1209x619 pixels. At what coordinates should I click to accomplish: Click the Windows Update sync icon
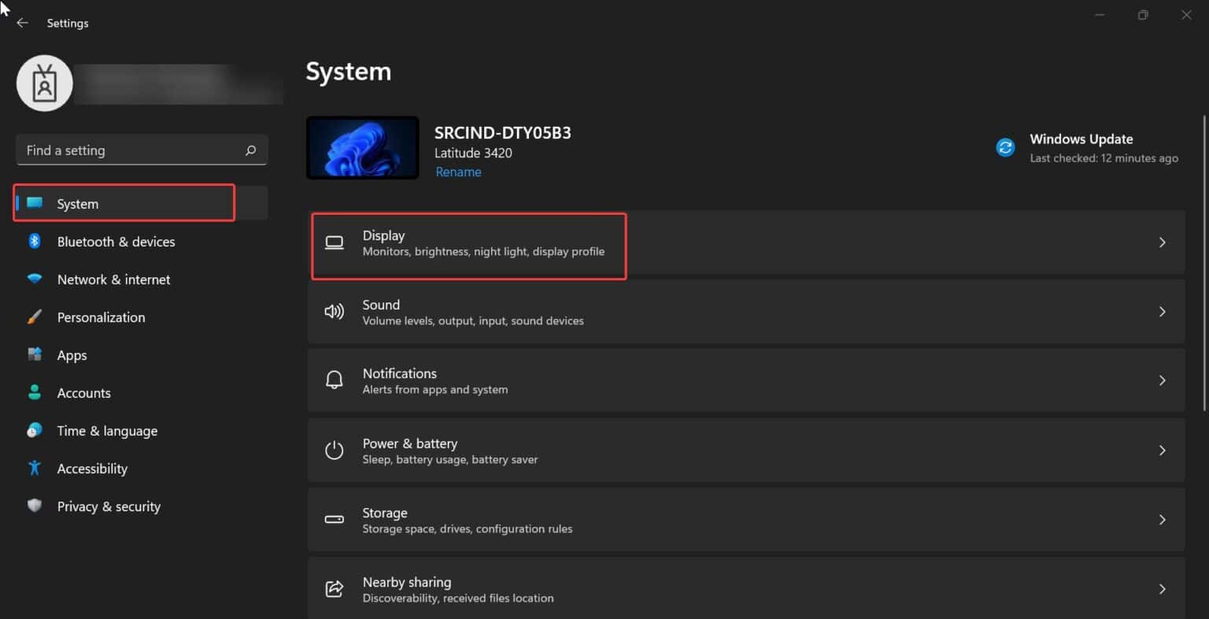coord(1004,146)
